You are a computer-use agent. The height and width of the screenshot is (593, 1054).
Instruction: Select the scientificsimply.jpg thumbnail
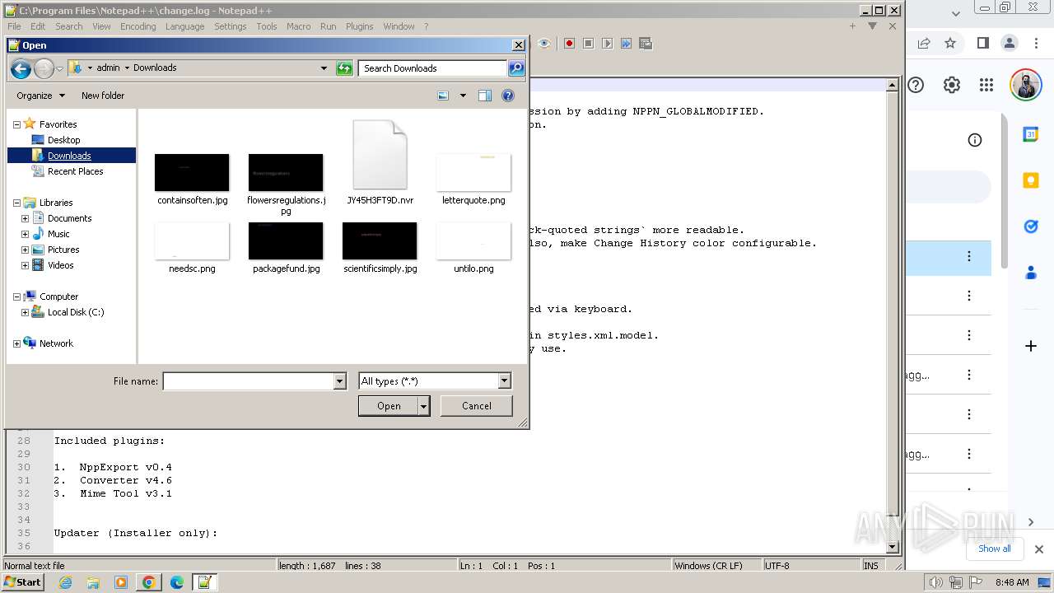[380, 241]
